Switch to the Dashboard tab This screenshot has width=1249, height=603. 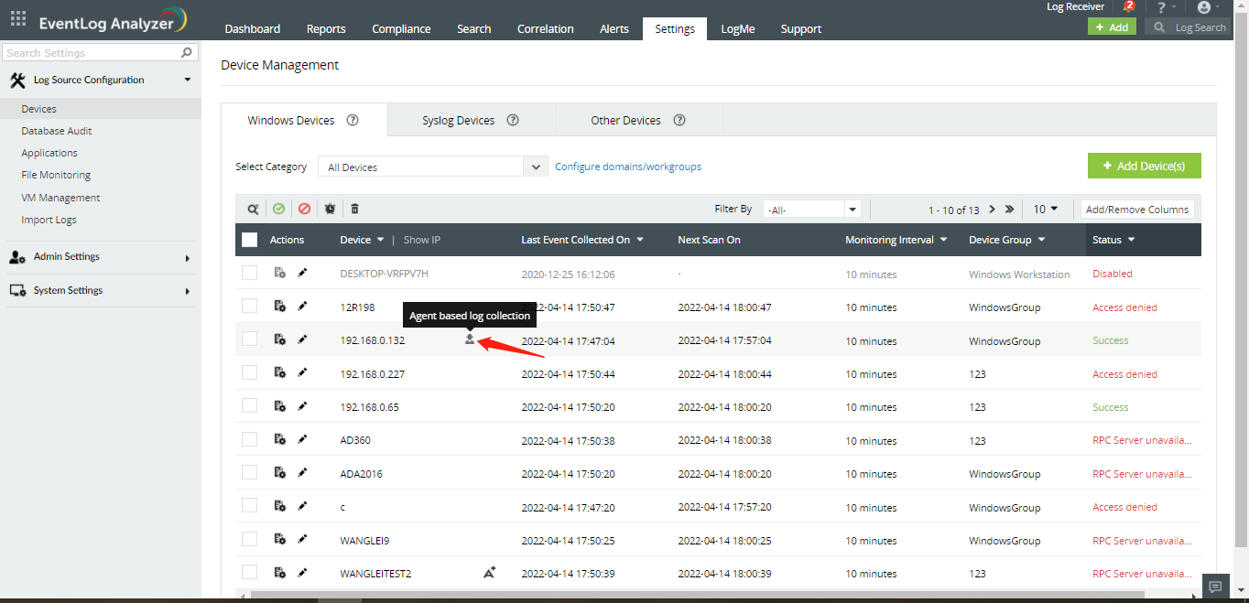[253, 28]
